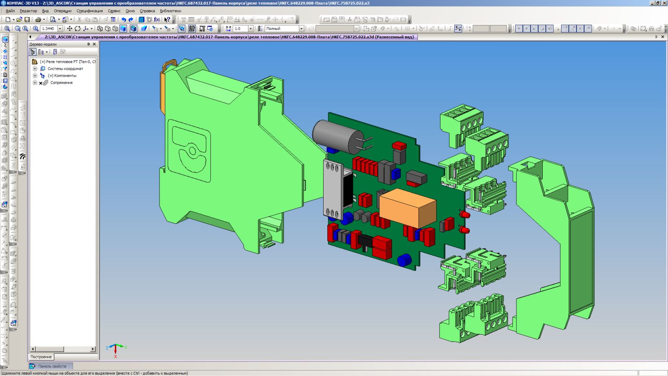668x376 pixels.
Task: Open the Операции menu
Action: 63,11
